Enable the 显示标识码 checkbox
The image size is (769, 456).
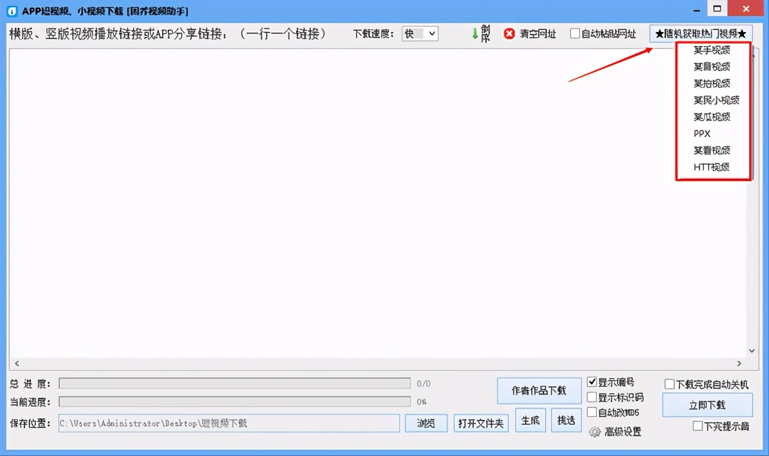(591, 397)
